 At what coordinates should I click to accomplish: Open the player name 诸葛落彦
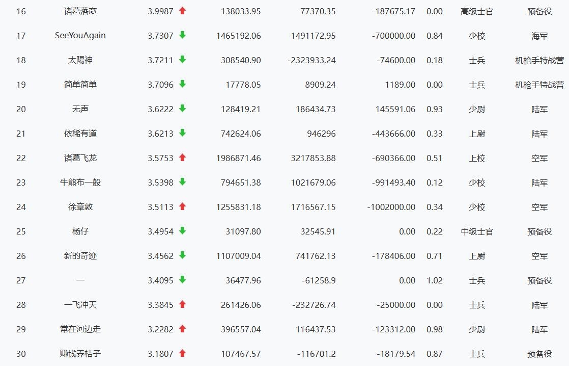(80, 11)
